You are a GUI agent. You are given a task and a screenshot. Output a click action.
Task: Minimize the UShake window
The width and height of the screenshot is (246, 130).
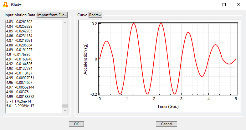click(210, 5)
